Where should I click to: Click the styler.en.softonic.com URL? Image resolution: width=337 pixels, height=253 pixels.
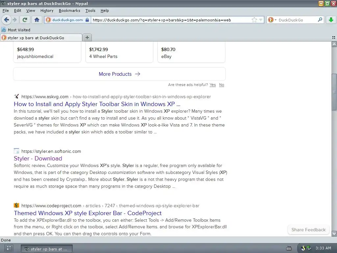pyautogui.click(x=51, y=151)
